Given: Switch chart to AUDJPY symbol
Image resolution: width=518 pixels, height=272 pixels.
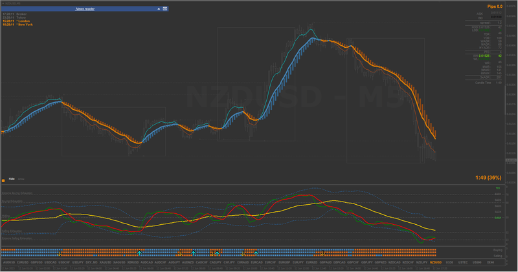Looking at the screenshot, I should (x=174, y=262).
